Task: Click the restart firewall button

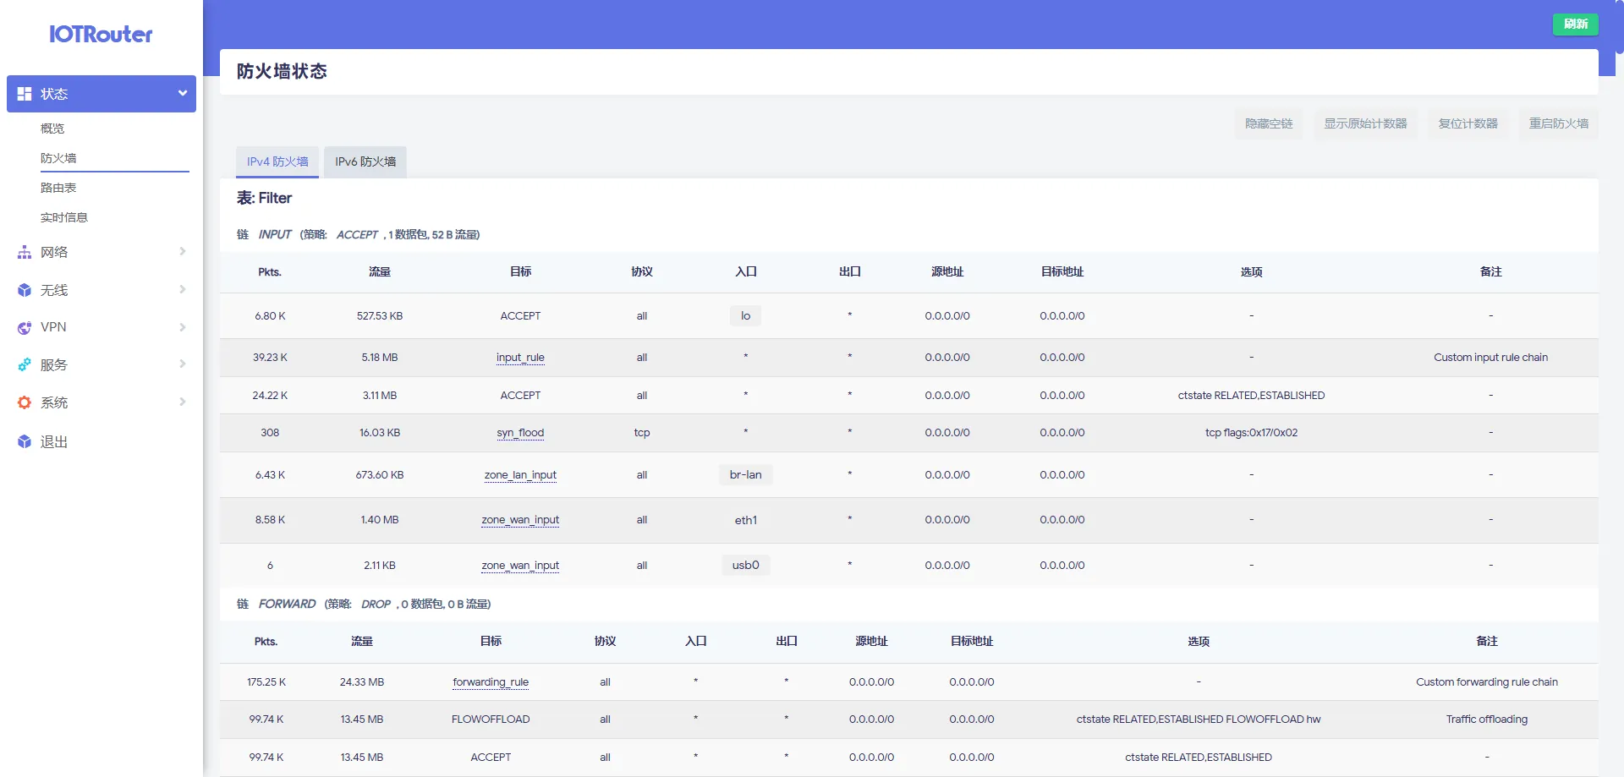Action: pyautogui.click(x=1558, y=123)
